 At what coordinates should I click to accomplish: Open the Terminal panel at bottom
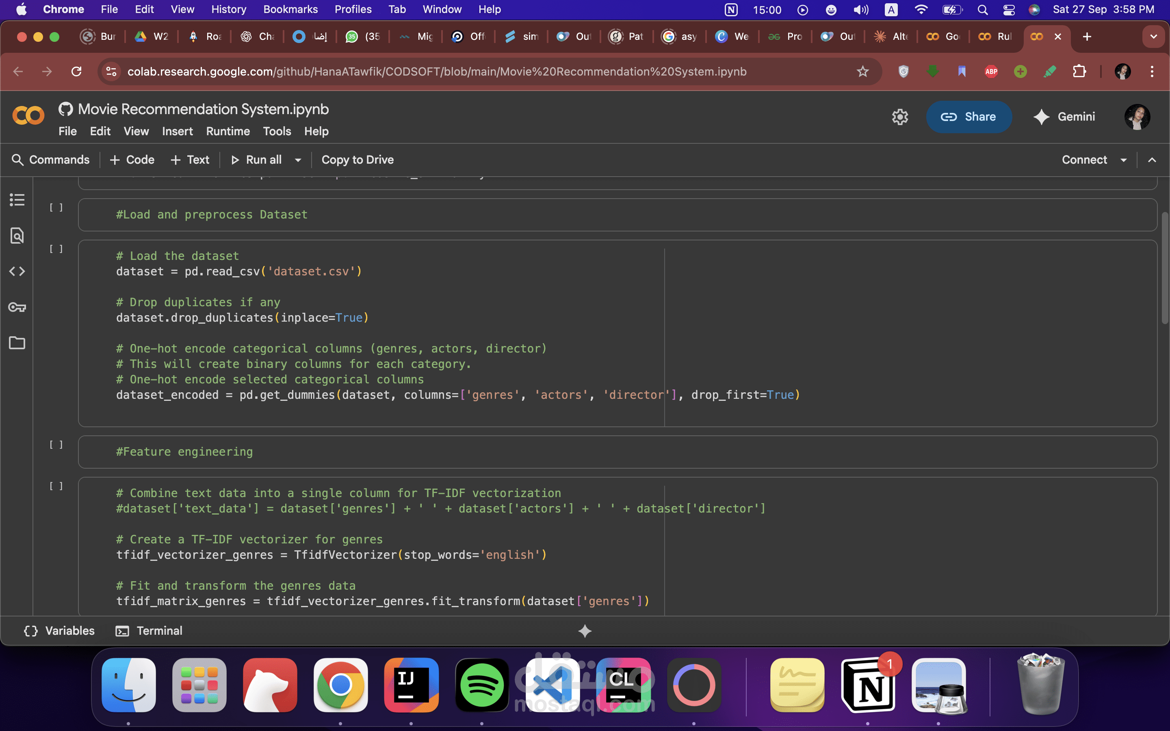[x=149, y=631]
